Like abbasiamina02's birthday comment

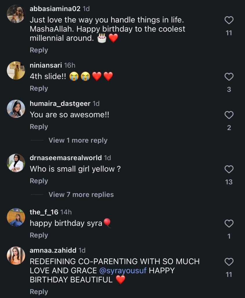(229, 20)
